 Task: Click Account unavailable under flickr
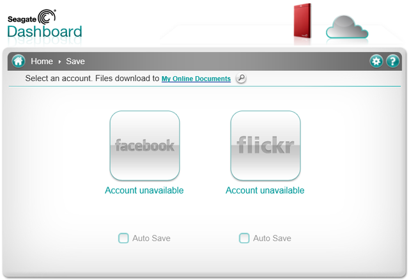pos(265,191)
